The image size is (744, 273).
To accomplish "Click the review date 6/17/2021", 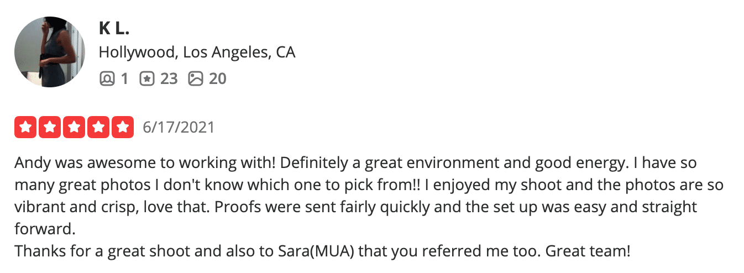I will (x=179, y=128).
